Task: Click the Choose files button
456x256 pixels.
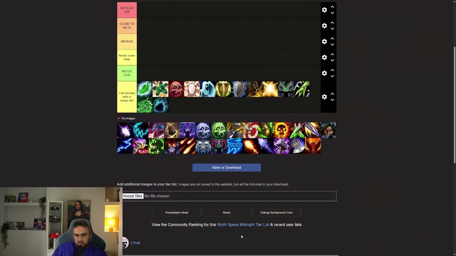Action: click(x=132, y=196)
